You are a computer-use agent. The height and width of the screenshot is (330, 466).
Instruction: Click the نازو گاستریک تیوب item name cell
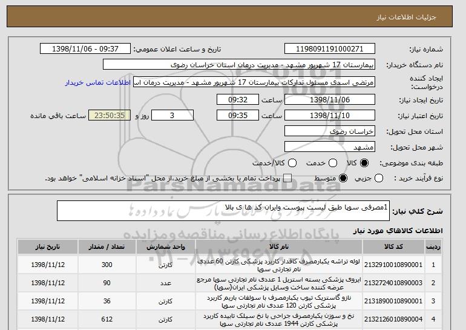[x=279, y=302]
